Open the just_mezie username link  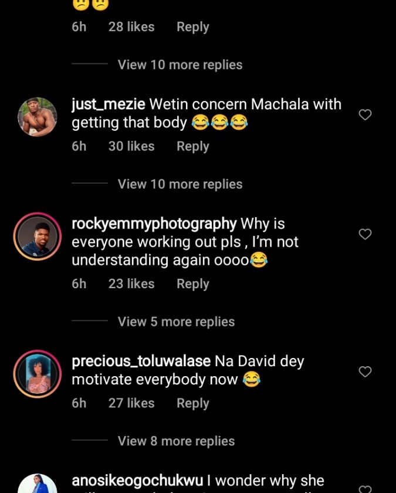tap(108, 104)
